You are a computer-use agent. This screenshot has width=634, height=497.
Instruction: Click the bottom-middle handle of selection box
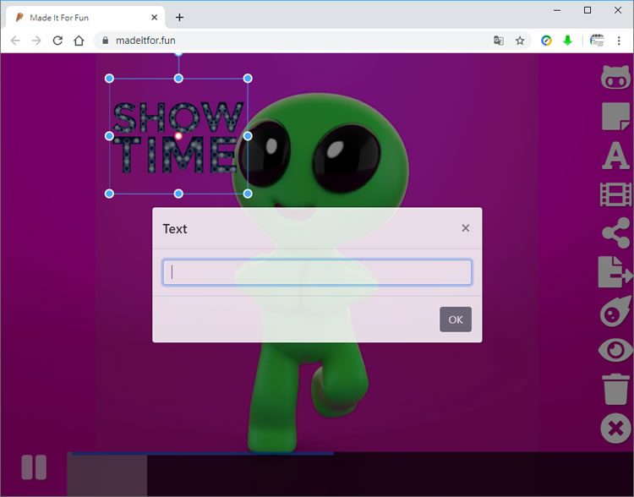pyautogui.click(x=178, y=194)
